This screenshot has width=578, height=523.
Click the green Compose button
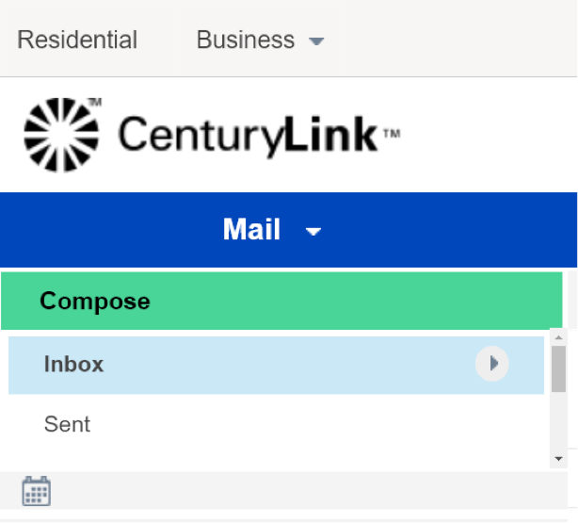point(281,301)
